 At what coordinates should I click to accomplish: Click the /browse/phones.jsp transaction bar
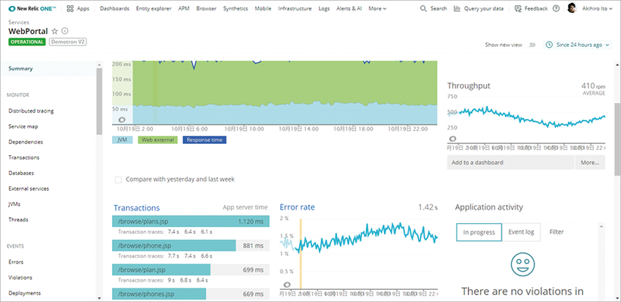[x=191, y=294]
